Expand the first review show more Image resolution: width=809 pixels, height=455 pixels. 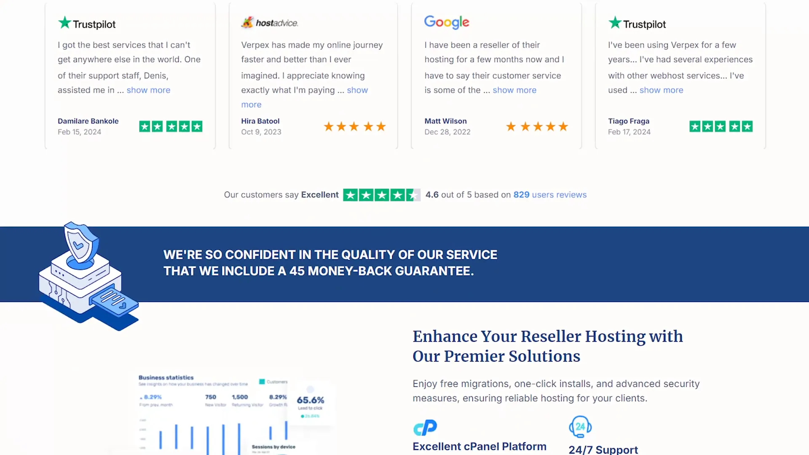(148, 89)
